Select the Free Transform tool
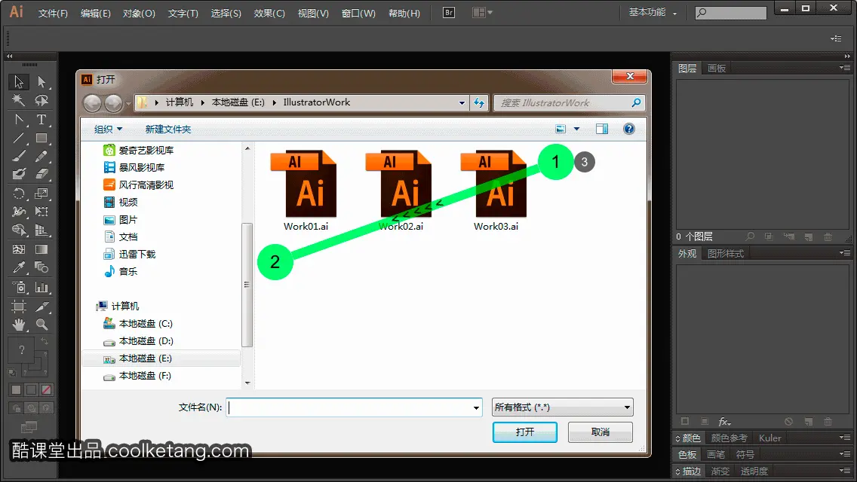 pyautogui.click(x=41, y=212)
